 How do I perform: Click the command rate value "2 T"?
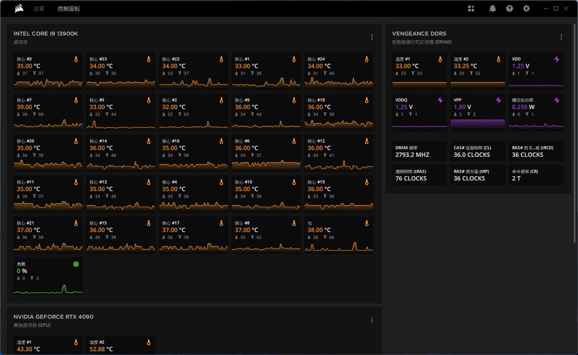(516, 178)
